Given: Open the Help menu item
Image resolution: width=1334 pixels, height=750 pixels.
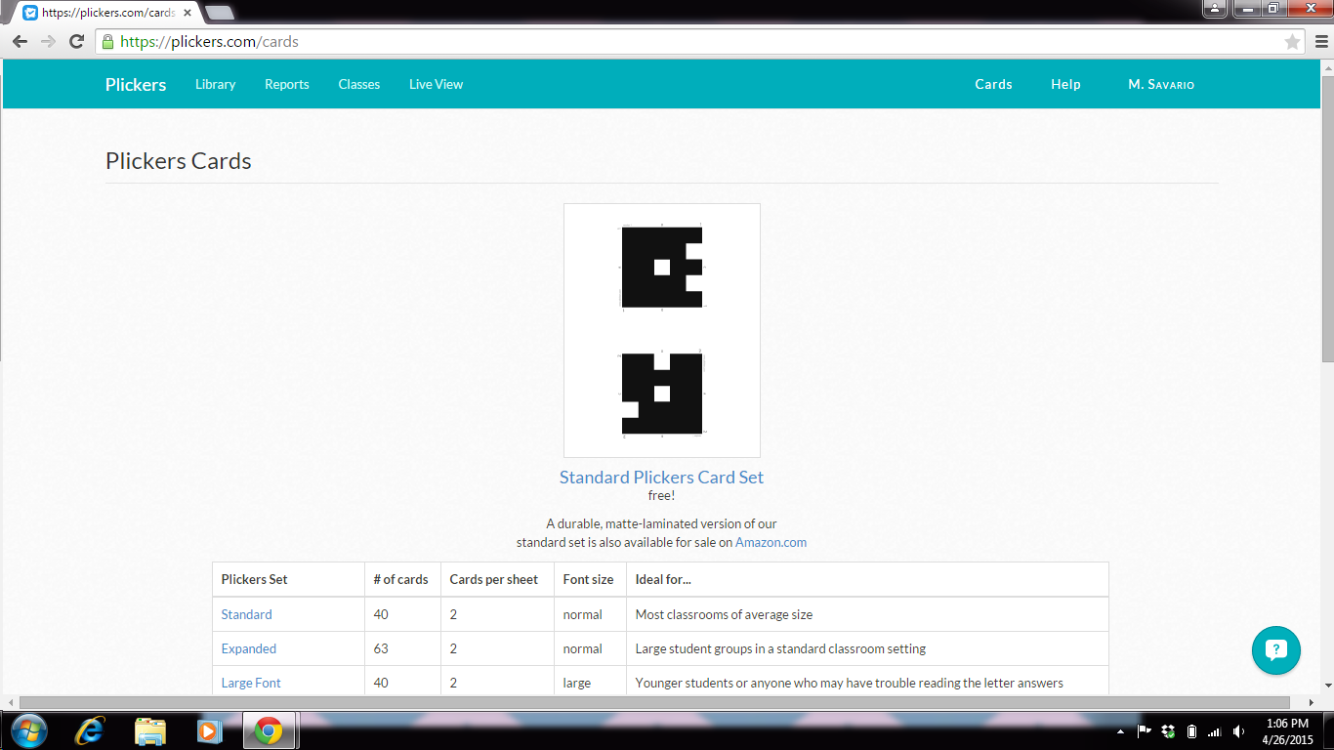Looking at the screenshot, I should (1065, 85).
